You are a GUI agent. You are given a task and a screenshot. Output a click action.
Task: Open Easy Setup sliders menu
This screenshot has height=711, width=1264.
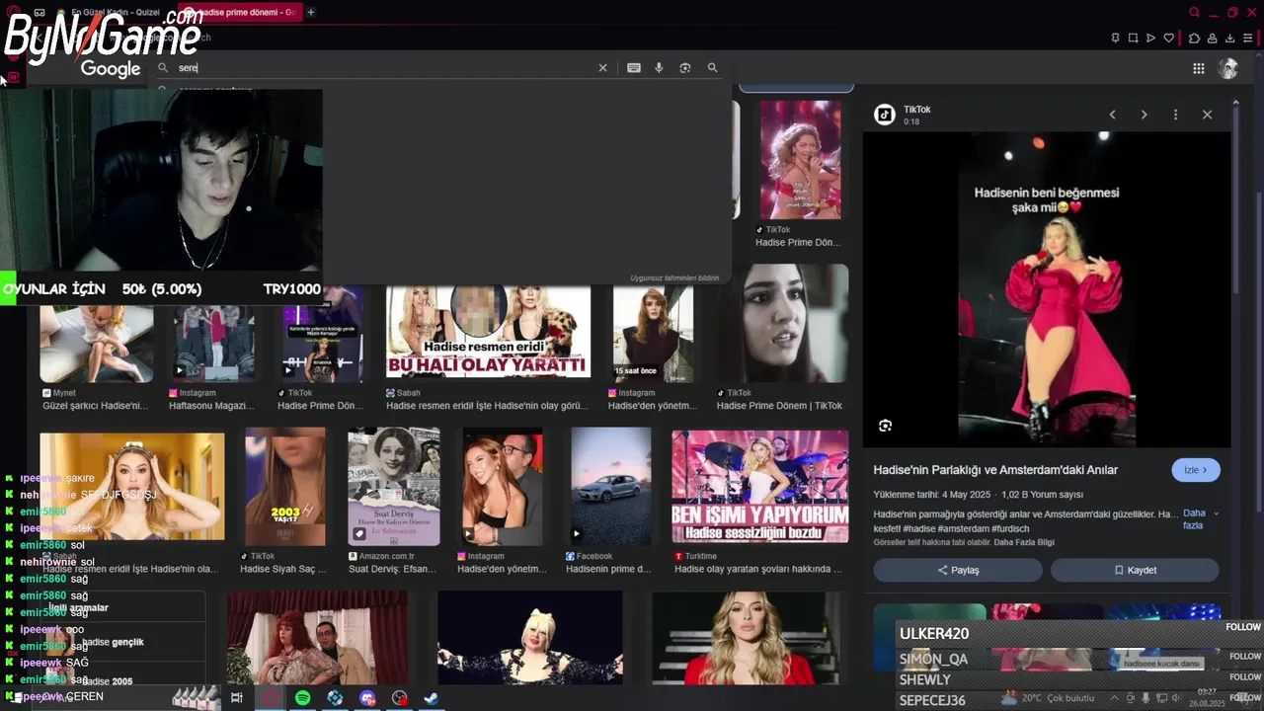pyautogui.click(x=1248, y=39)
